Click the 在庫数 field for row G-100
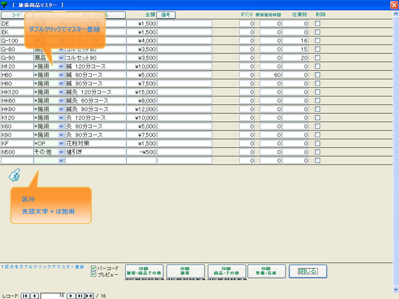The height and width of the screenshot is (299, 399). click(295, 41)
